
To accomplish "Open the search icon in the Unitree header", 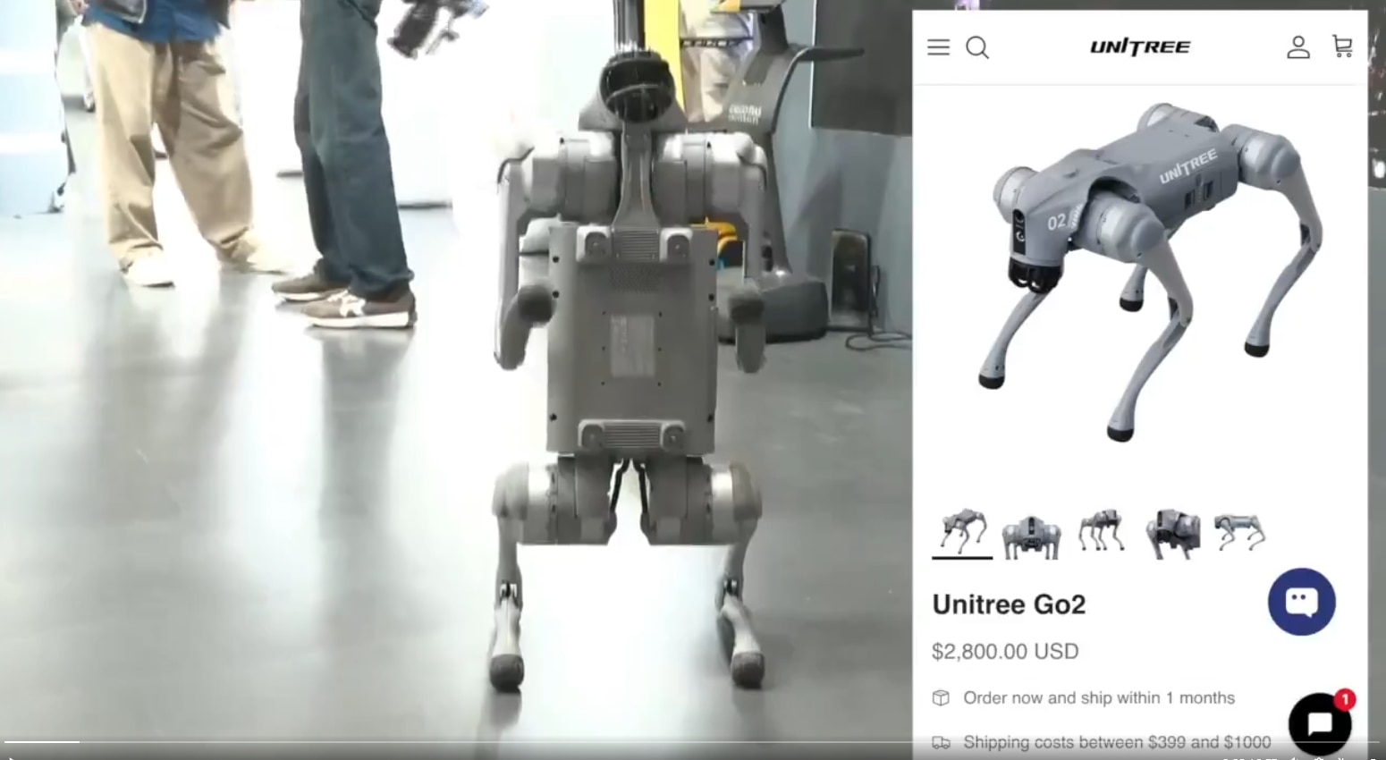I will (x=977, y=48).
